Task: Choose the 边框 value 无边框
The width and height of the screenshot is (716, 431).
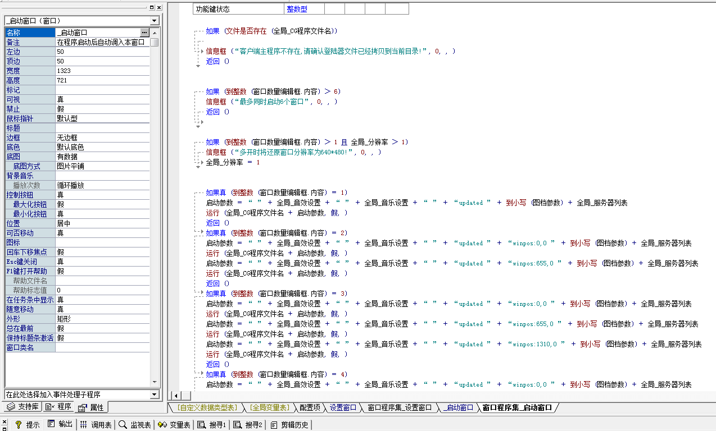Action: point(102,137)
